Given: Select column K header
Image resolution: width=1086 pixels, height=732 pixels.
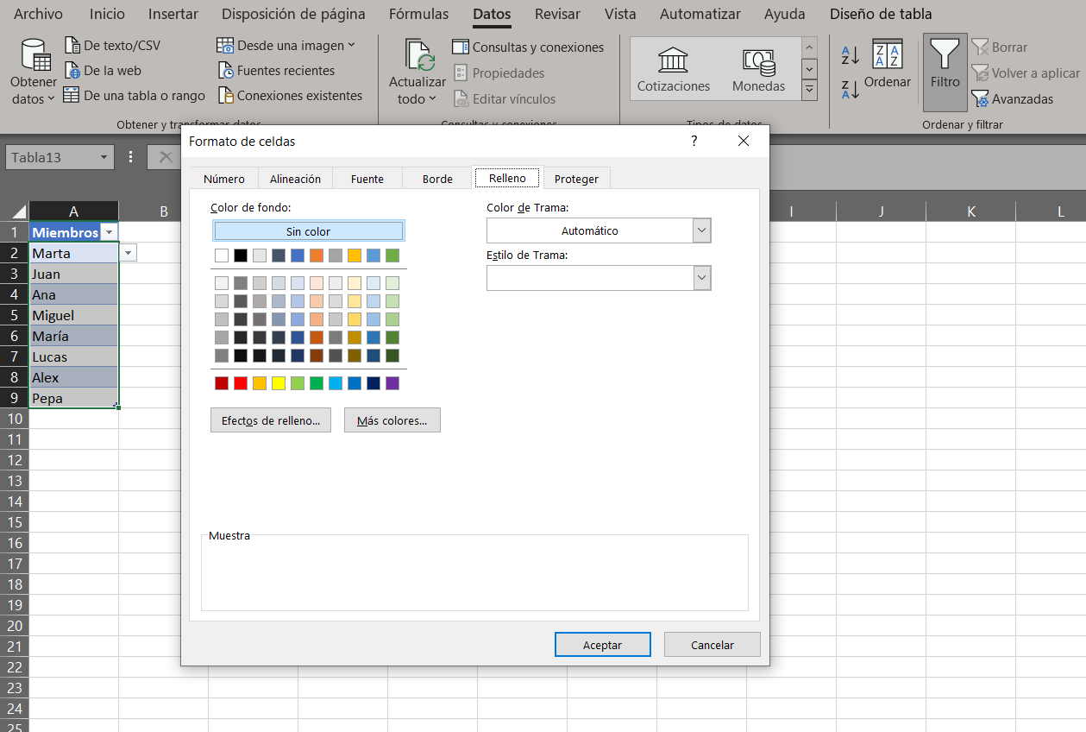Looking at the screenshot, I should click(971, 211).
